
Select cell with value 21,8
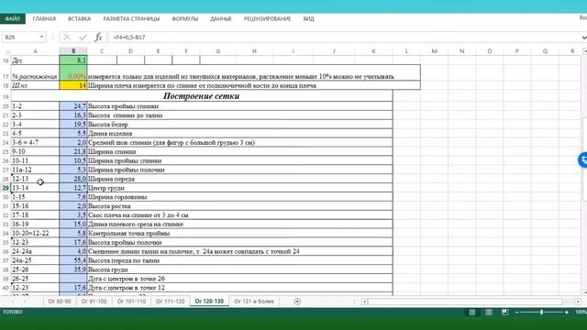click(73, 151)
